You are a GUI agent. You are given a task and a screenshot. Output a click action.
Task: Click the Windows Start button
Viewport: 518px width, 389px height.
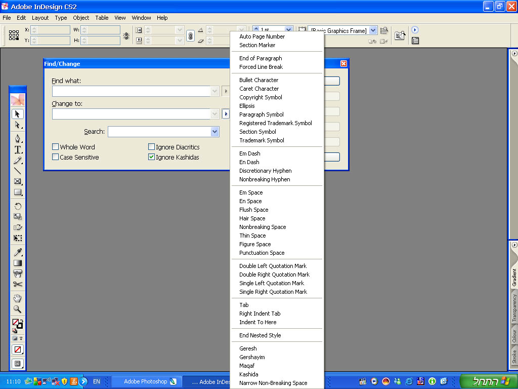(x=488, y=381)
